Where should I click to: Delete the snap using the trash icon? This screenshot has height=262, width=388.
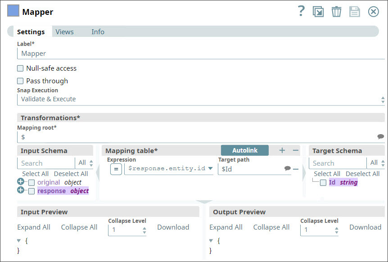(336, 11)
